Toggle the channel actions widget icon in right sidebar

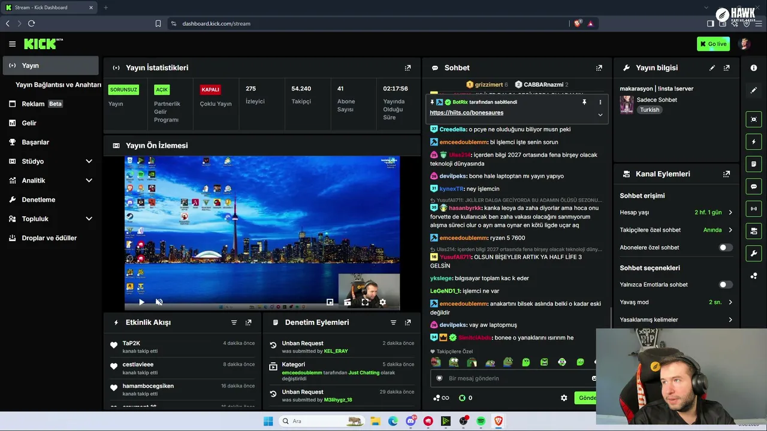[754, 230]
